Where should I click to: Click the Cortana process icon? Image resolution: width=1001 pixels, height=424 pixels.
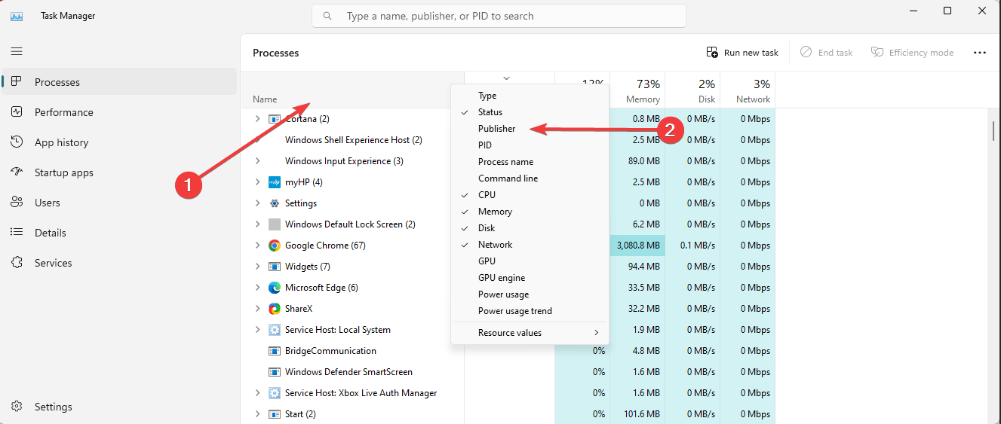point(275,119)
